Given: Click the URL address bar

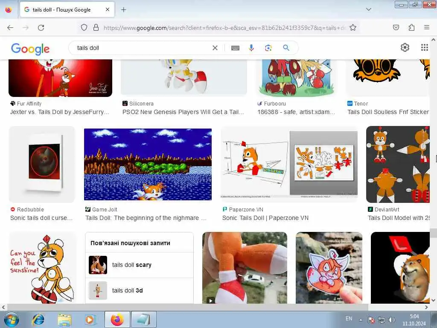Looking at the screenshot, I should coord(224,28).
